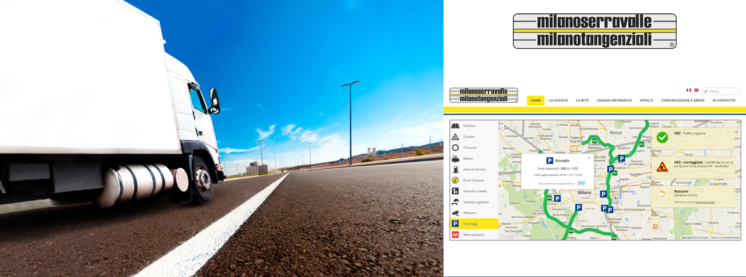Screen dimensions: 746x277
Task: Click the large milanoserravalle milanotangenziali banner logo
Action: coord(594,31)
